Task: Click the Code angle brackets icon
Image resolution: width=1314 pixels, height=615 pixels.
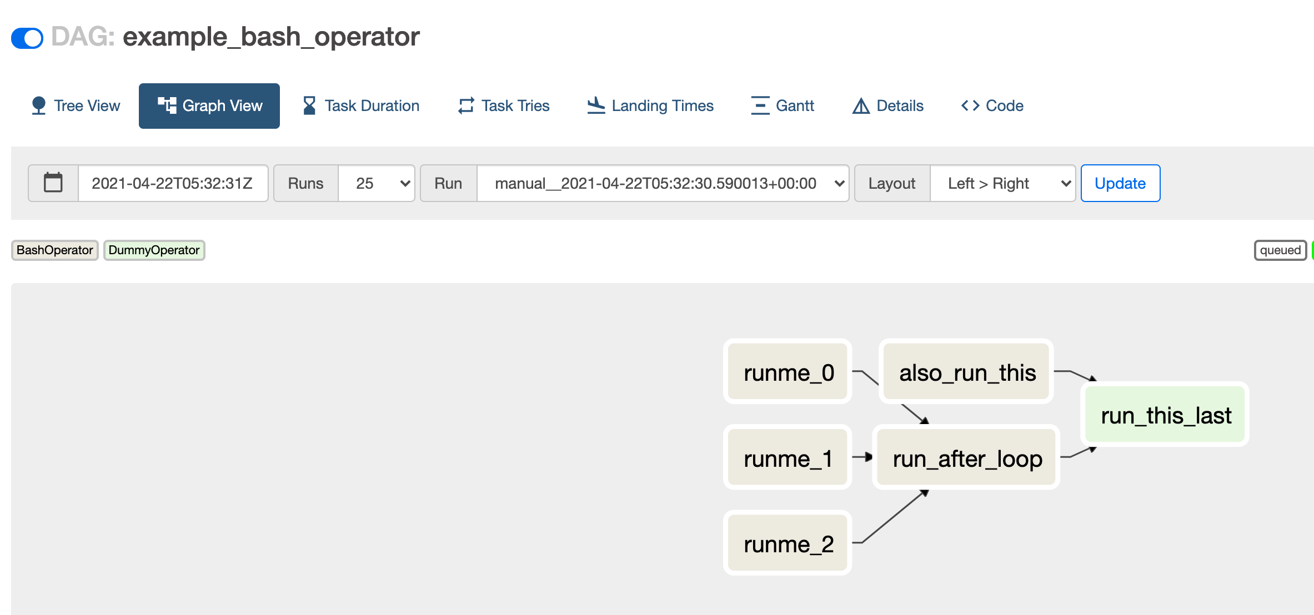Action: pyautogui.click(x=970, y=105)
